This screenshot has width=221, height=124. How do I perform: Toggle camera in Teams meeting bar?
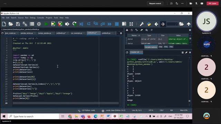tap(191, 3)
